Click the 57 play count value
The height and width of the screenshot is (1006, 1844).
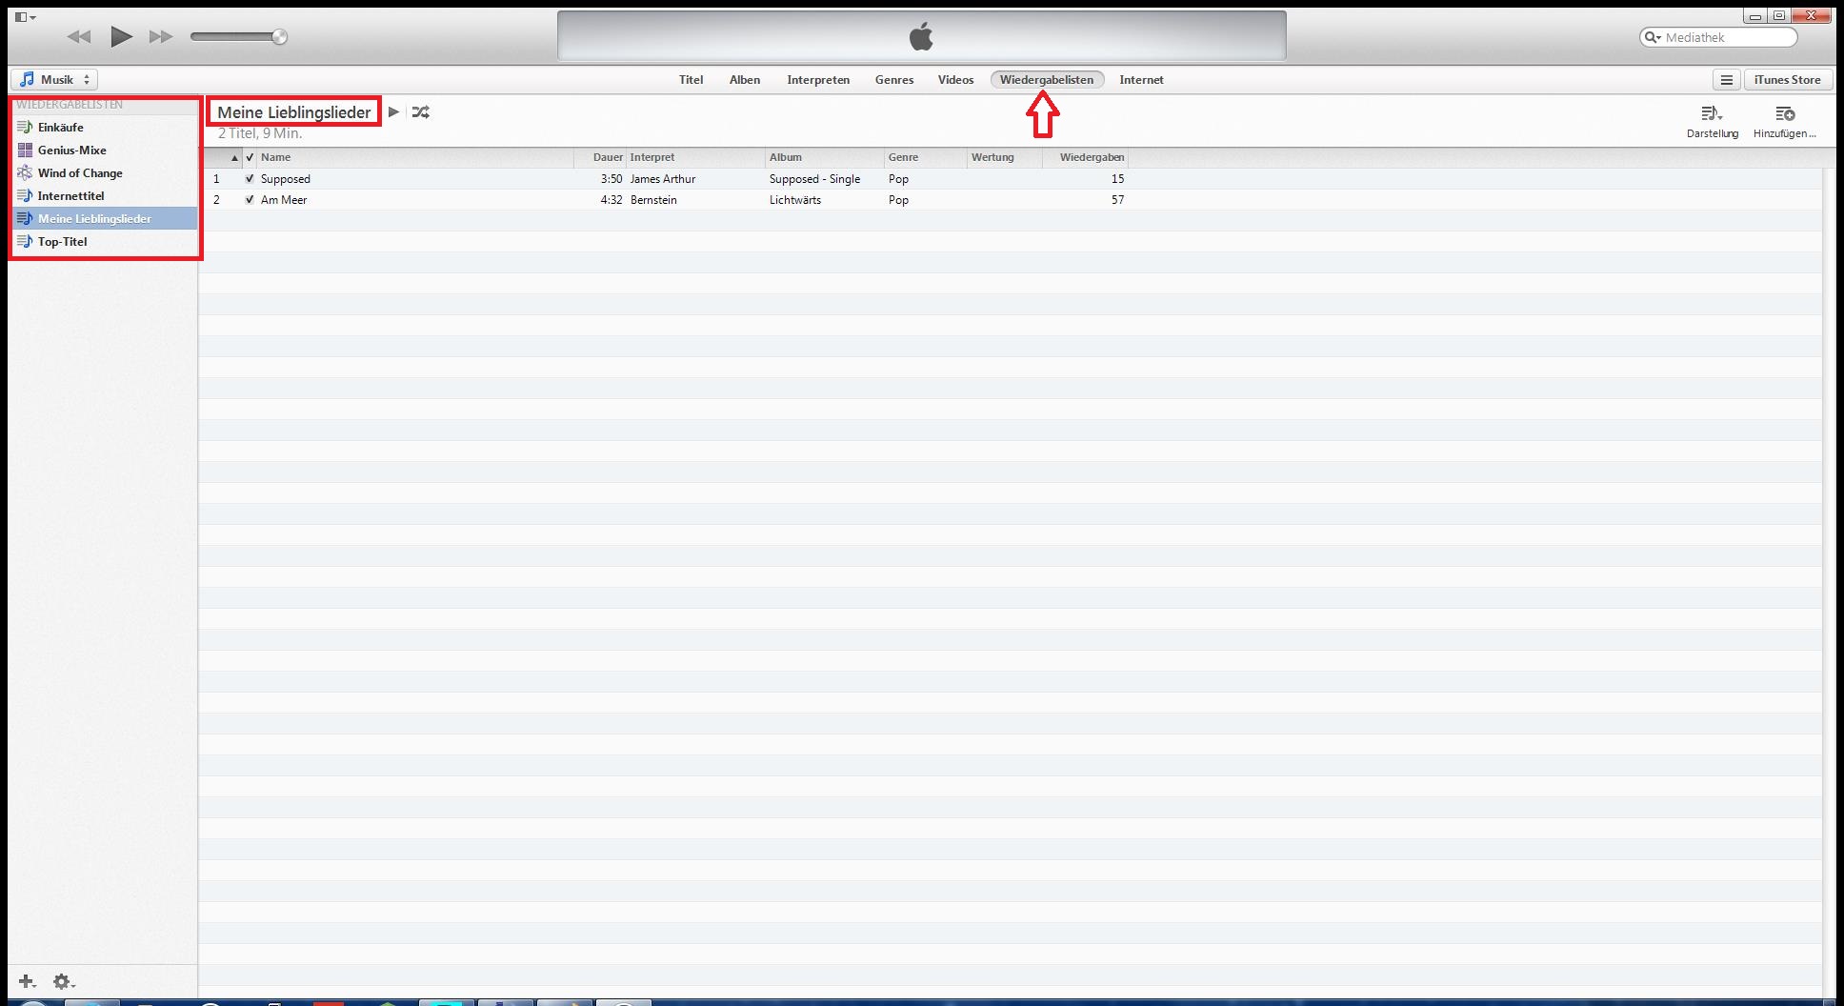click(x=1117, y=200)
